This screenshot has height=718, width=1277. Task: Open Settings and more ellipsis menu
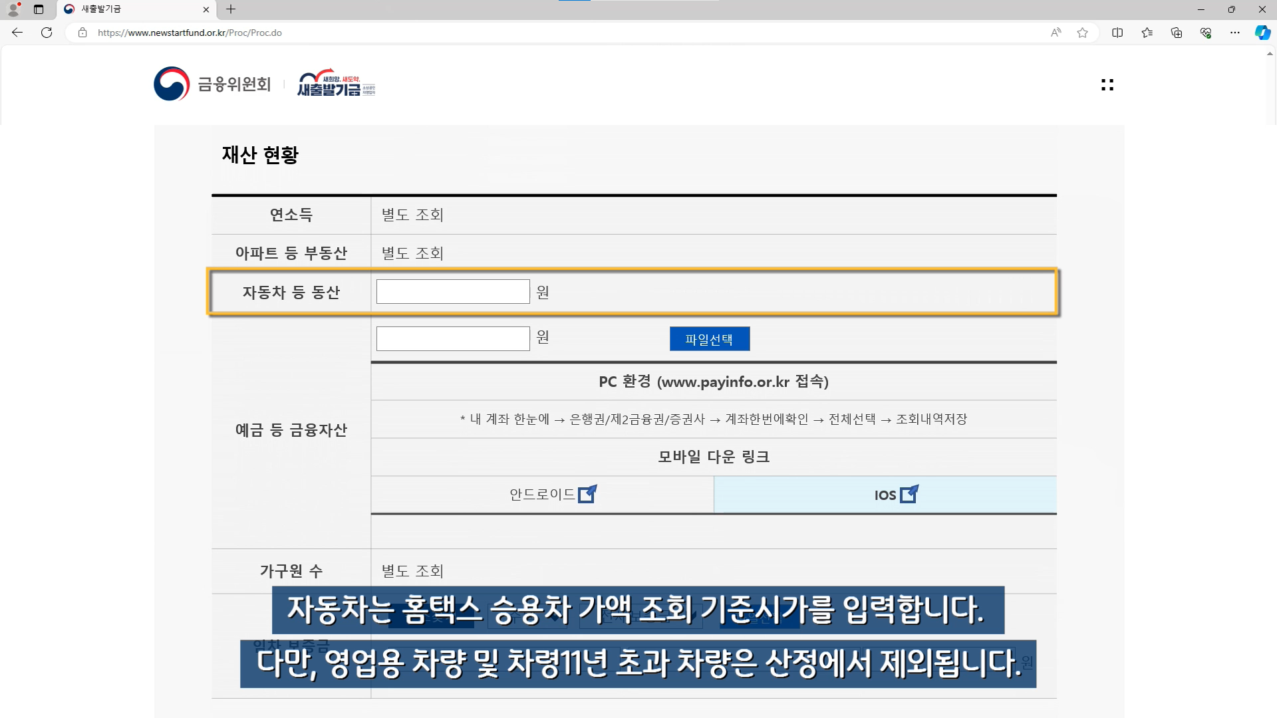pos(1235,33)
